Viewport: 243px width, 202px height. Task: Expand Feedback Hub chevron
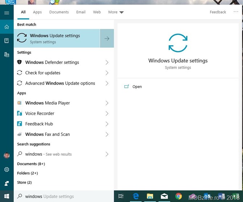point(107,124)
